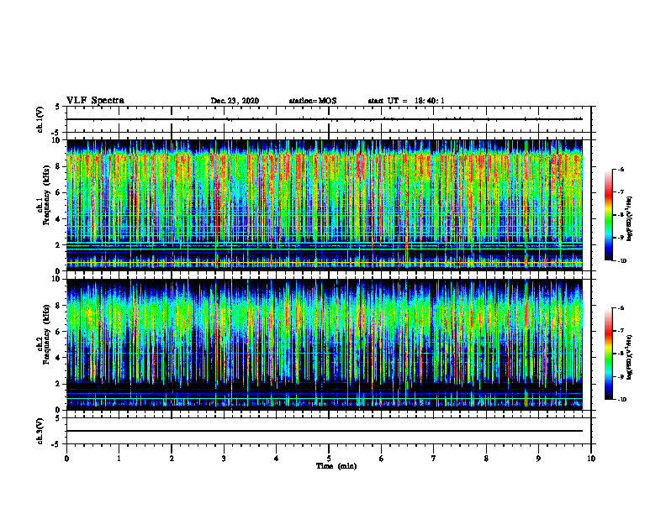Click the ch.1 voltage waveform trace
The width and height of the screenshot is (666, 514).
pos(325,119)
